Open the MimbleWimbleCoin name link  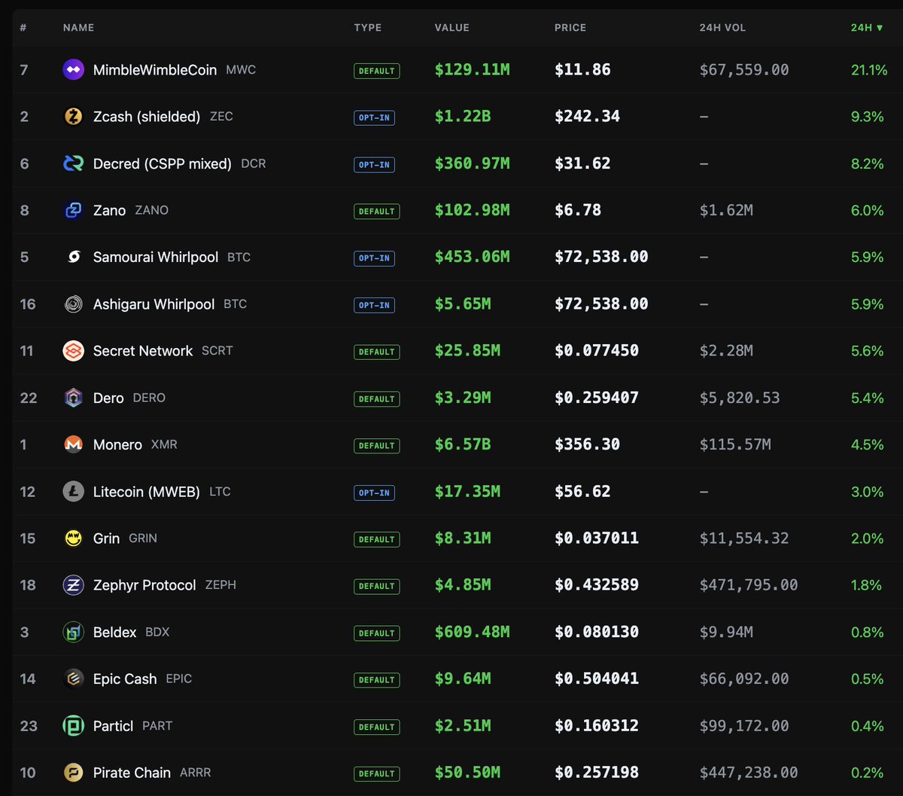point(155,70)
